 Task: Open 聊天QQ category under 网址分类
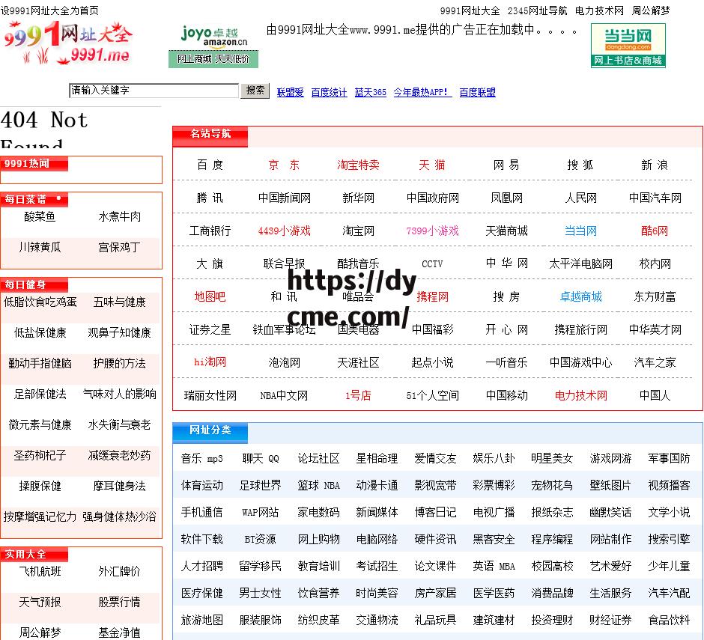coord(260,458)
